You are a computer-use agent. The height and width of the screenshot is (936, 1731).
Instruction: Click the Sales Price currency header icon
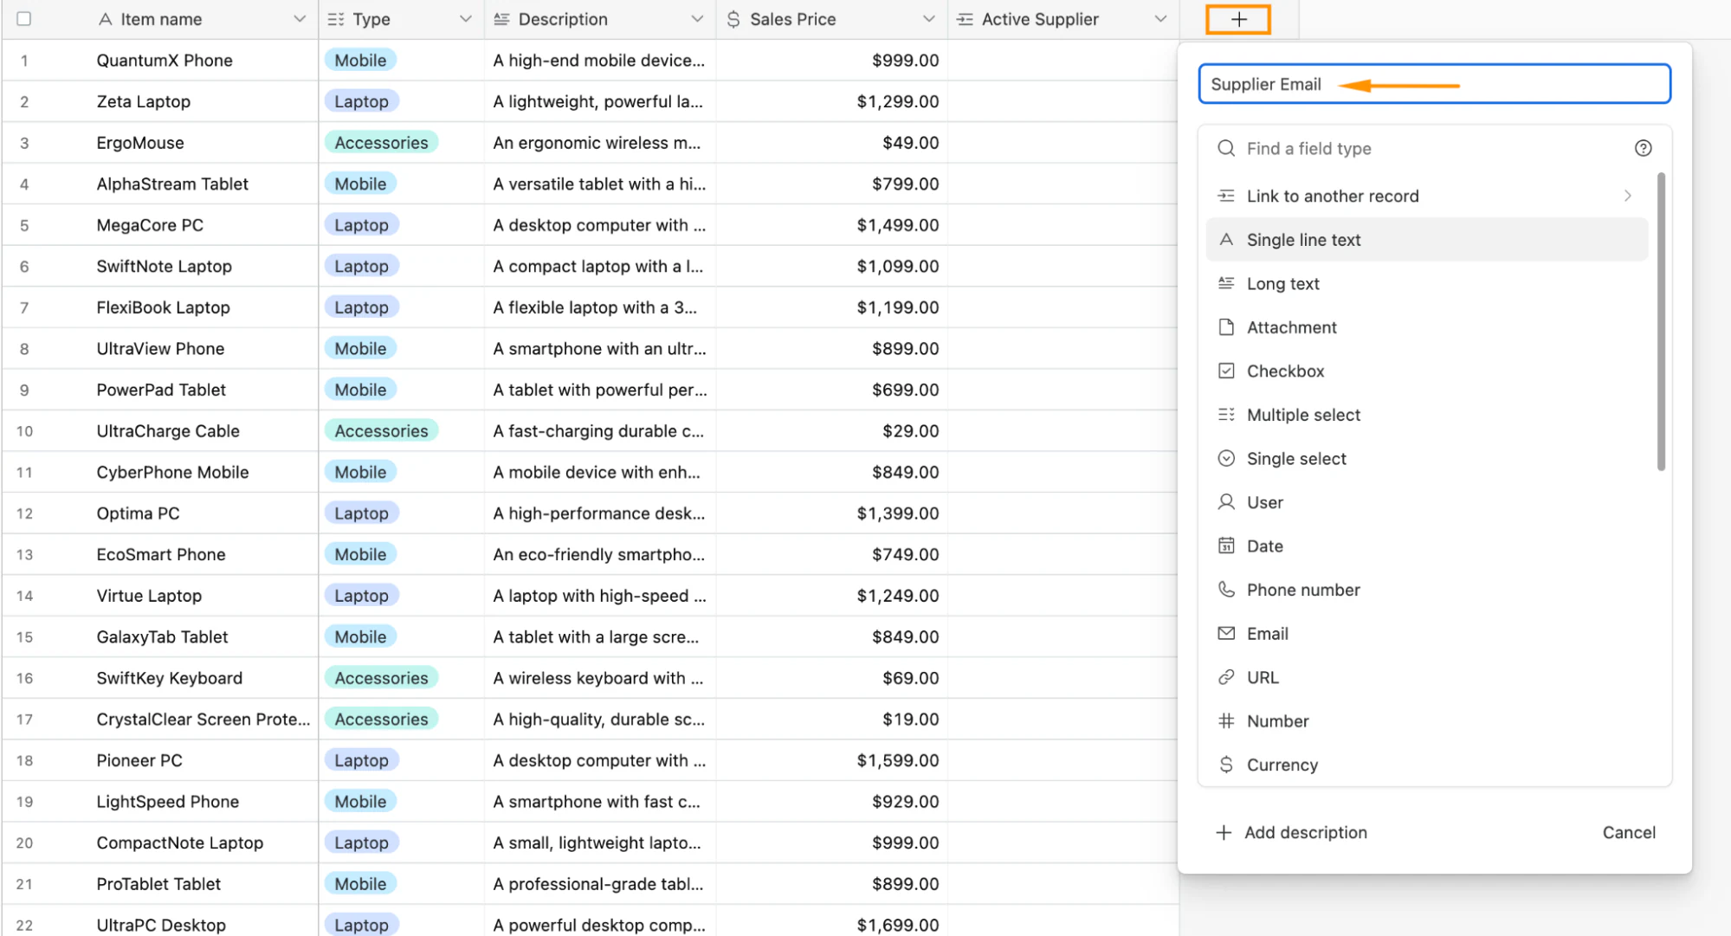click(x=733, y=19)
